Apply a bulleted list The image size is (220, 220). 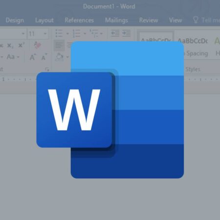click(59, 33)
